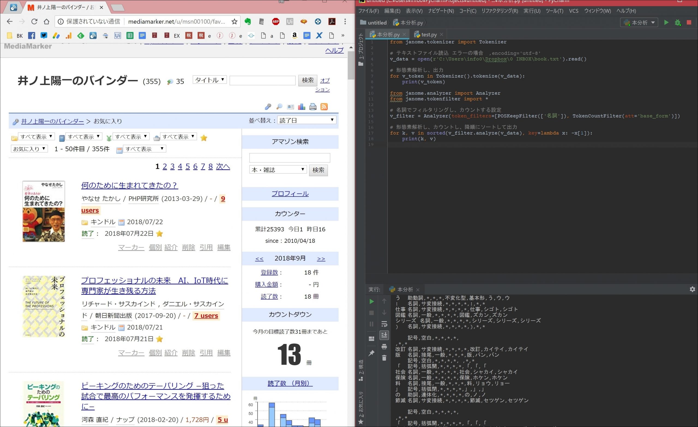Open Facebook bookmark in bookmarks bar

[32, 36]
